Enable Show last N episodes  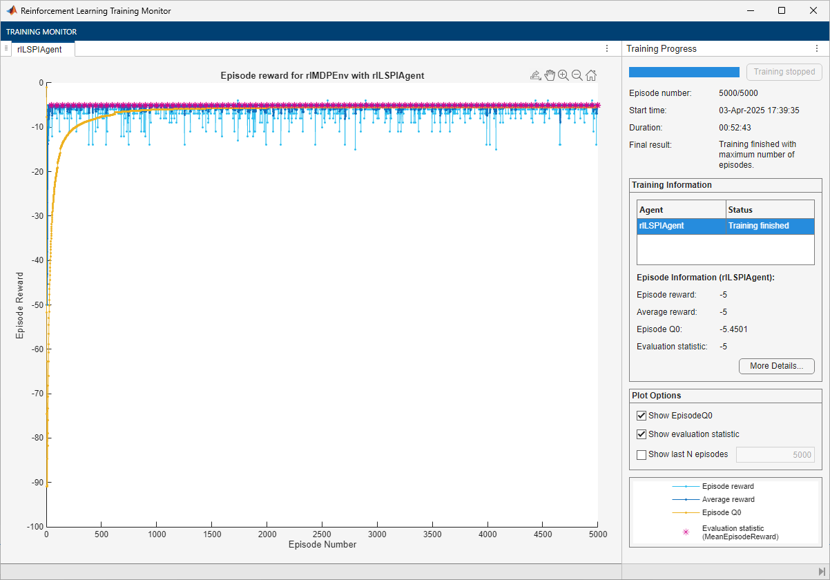[x=641, y=454]
